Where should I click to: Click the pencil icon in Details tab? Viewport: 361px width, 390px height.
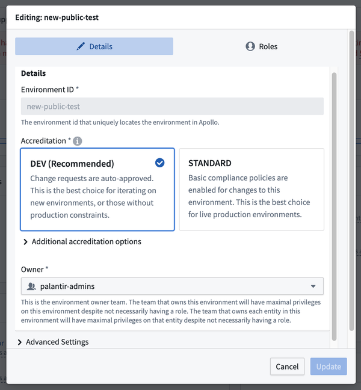(x=81, y=46)
